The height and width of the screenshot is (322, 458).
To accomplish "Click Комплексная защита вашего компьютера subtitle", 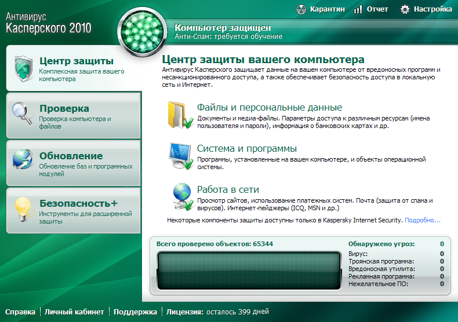I will click(x=82, y=75).
